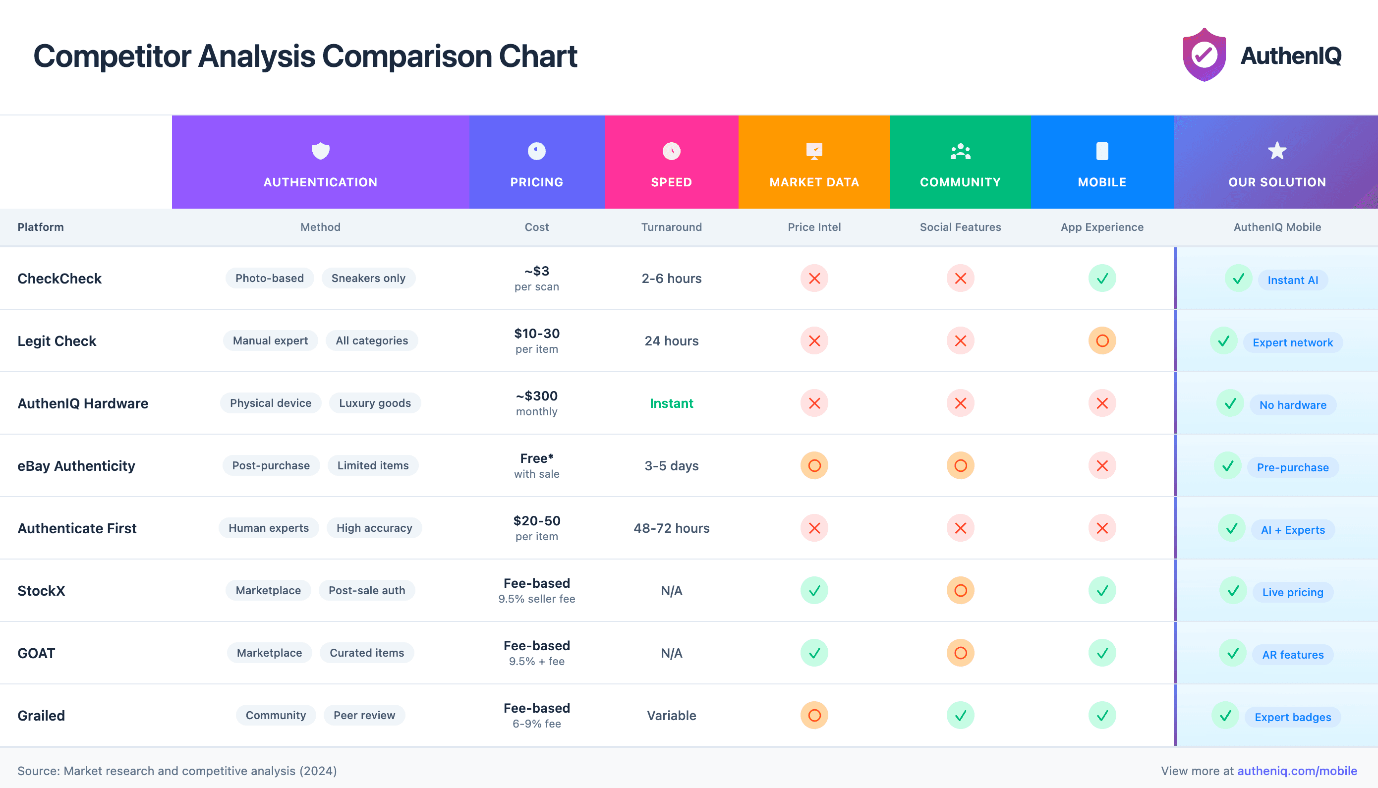Click the Pricing header icon
Viewport: 1378px width, 788px height.
(x=536, y=151)
